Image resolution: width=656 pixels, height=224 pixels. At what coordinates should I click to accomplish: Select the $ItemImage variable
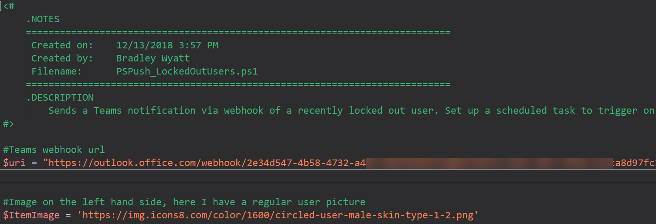coord(31,215)
